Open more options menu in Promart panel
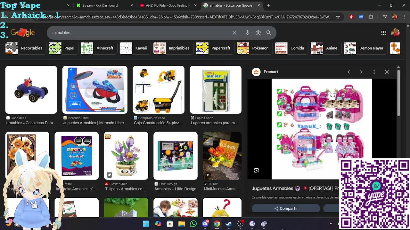410x230 pixels. [374, 72]
